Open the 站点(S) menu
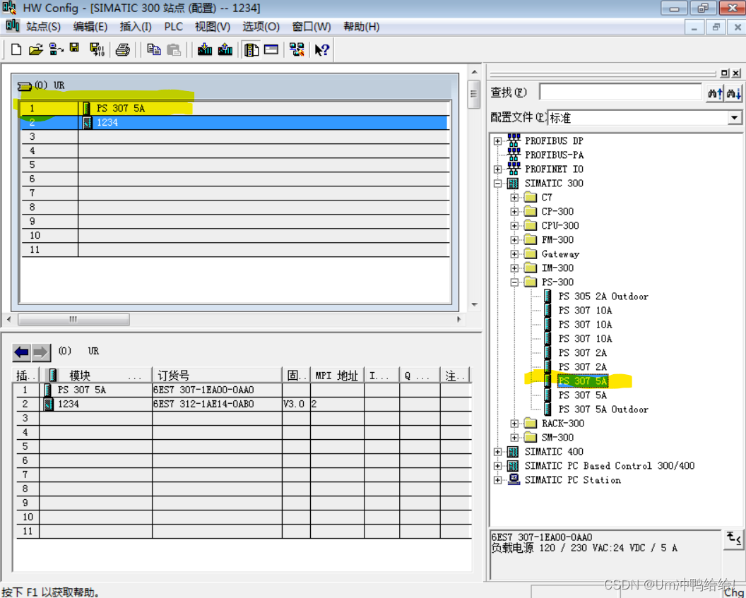 coord(43,27)
